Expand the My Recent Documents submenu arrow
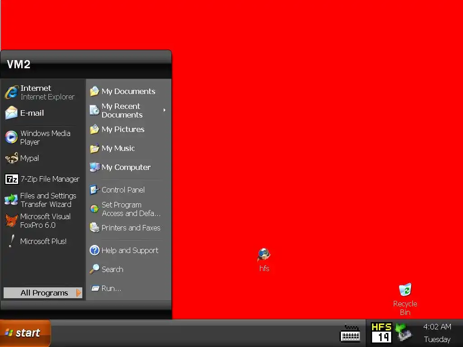This screenshot has width=463, height=347. click(x=165, y=110)
